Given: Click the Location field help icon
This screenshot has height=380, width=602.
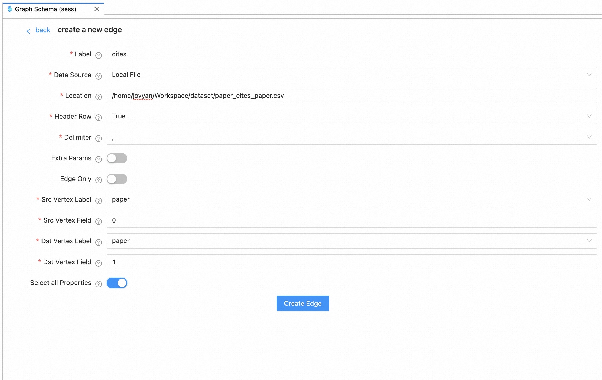Looking at the screenshot, I should [98, 97].
